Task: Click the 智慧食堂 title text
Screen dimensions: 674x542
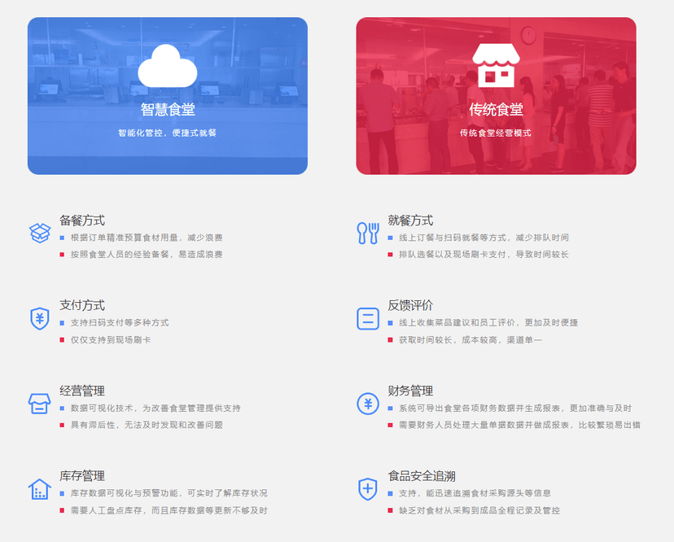Action: tap(168, 110)
